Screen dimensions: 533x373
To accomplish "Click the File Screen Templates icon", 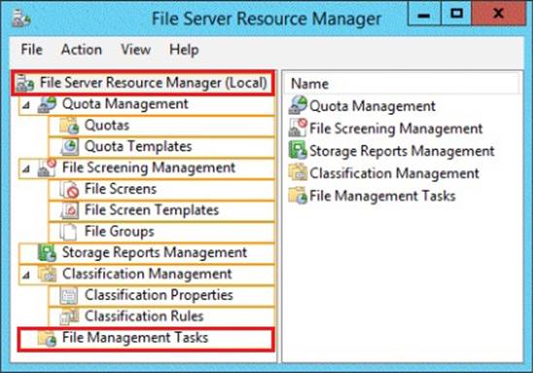I will coord(70,210).
